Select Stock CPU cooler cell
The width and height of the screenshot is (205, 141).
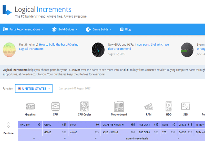pos(85,125)
